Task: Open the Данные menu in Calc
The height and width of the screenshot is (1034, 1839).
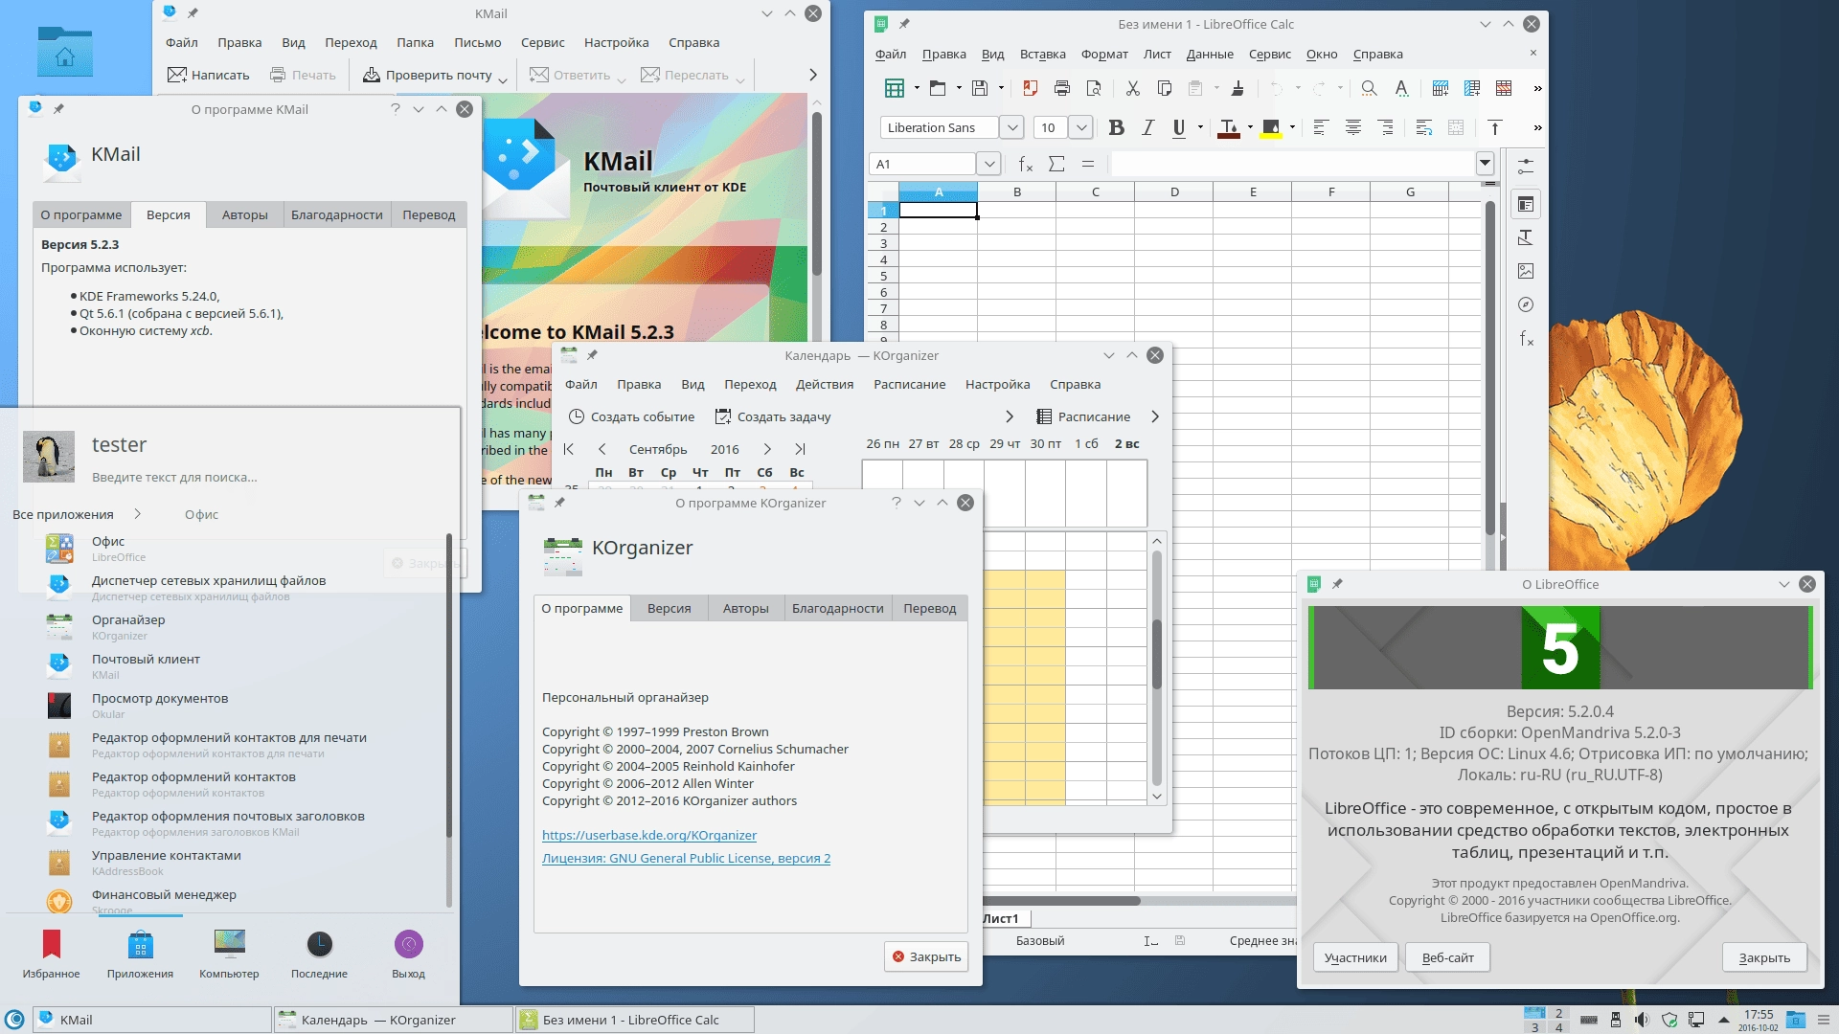Action: 1210,55
